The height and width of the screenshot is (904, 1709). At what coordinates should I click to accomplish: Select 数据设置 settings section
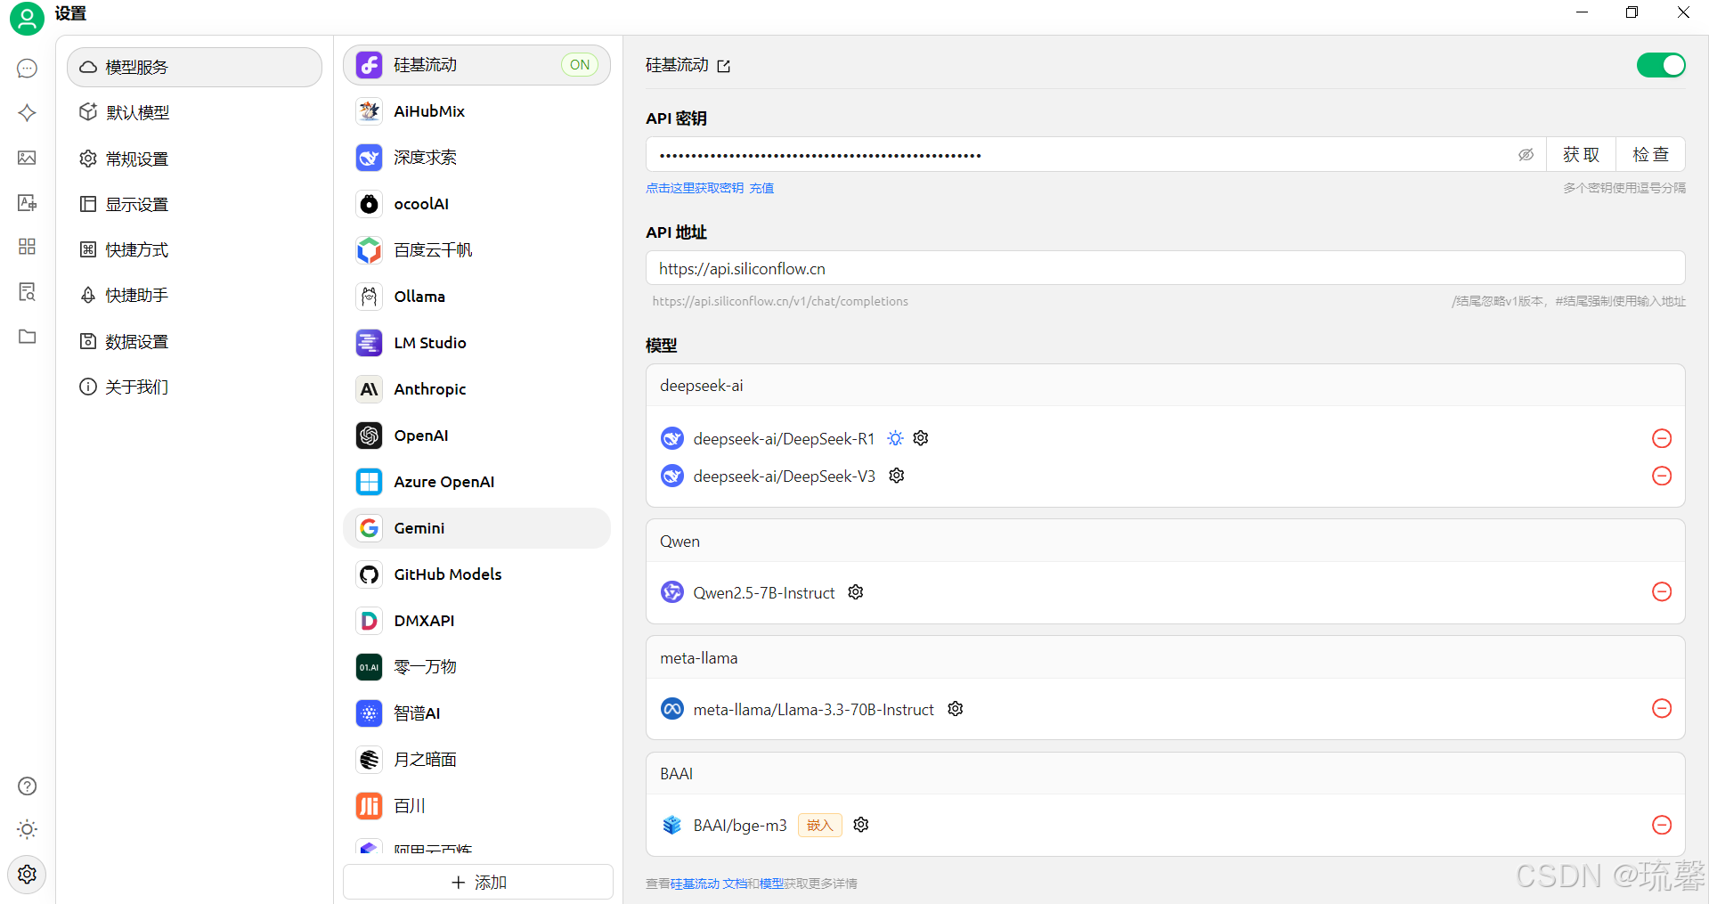coord(194,341)
